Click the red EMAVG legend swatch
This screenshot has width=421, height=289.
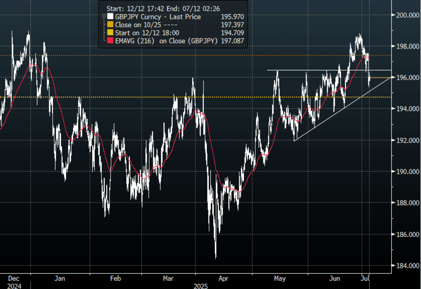point(110,41)
